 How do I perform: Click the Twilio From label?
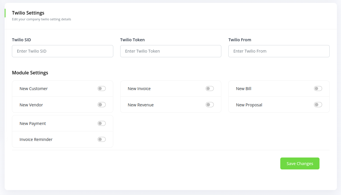(x=240, y=40)
